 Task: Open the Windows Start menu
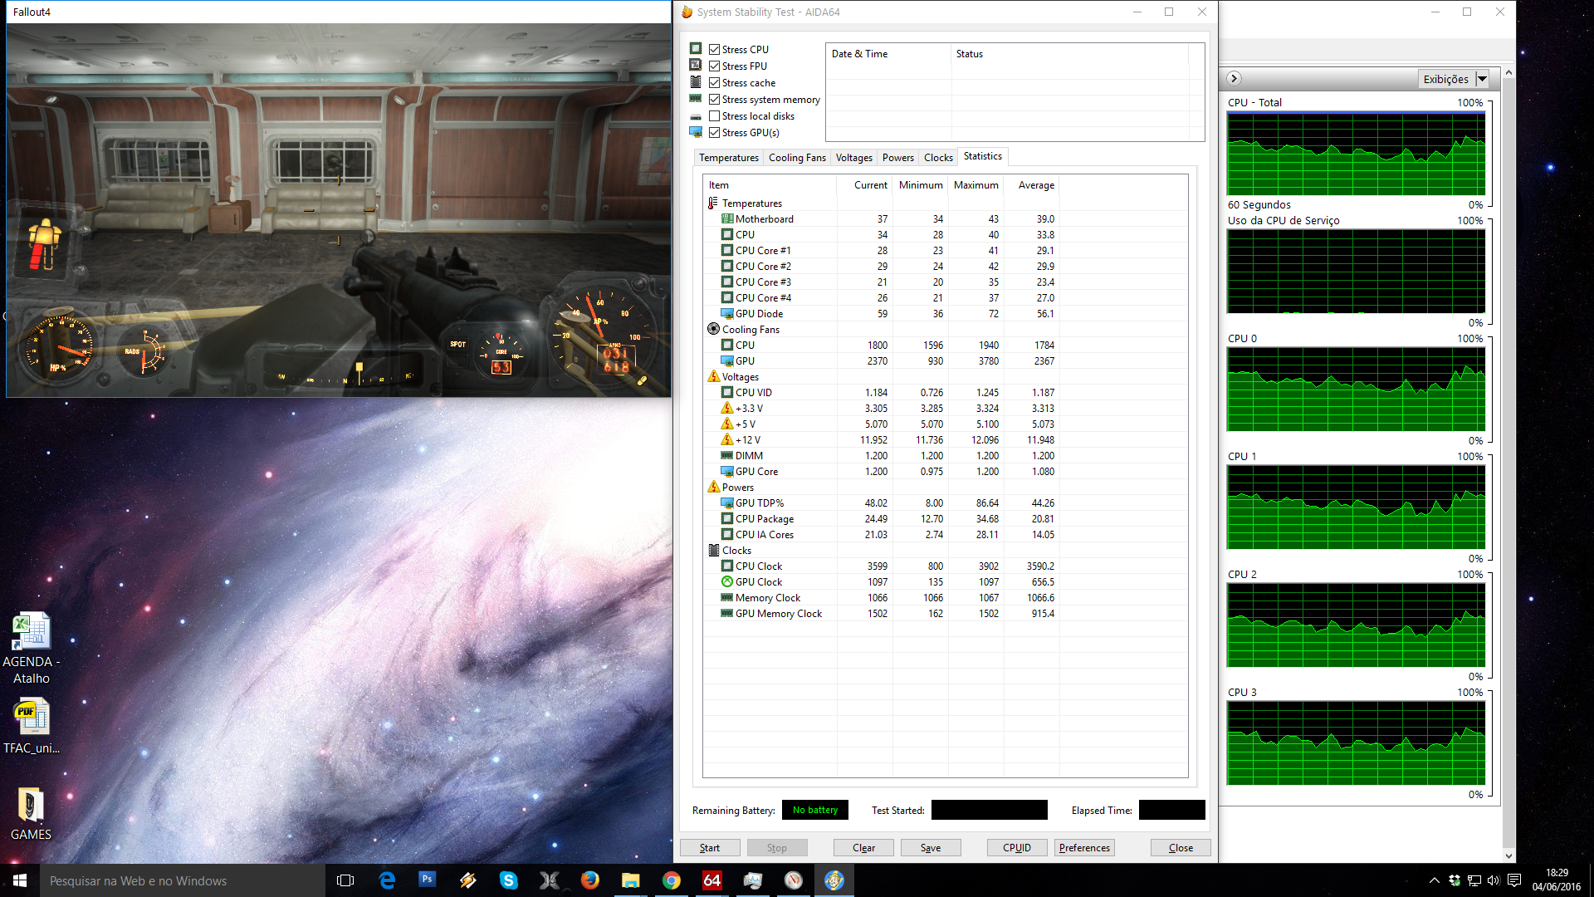point(20,880)
